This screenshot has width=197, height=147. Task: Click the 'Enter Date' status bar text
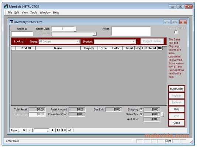13,141
